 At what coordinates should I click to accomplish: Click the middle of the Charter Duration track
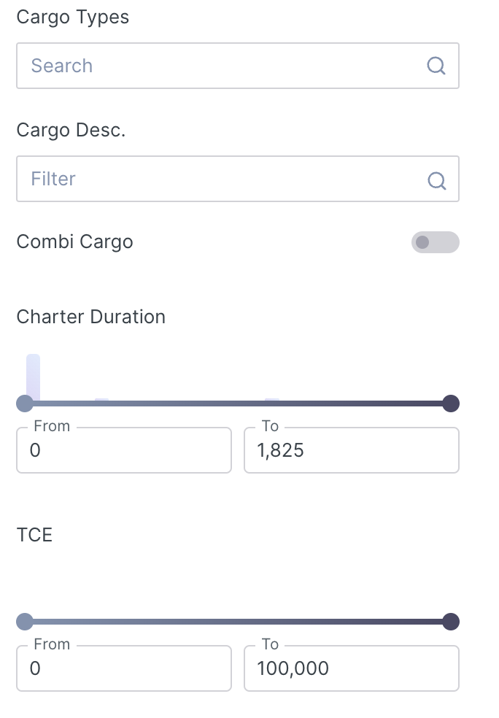(x=238, y=404)
